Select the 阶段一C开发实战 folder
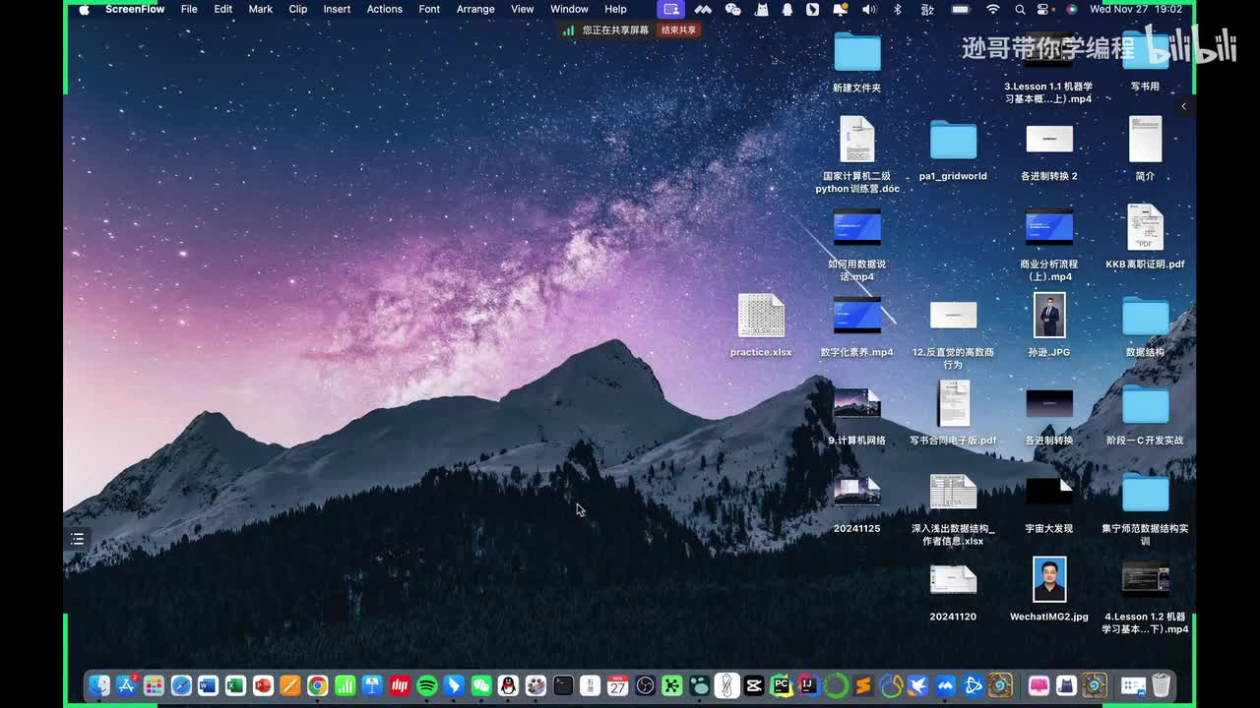 click(x=1145, y=415)
